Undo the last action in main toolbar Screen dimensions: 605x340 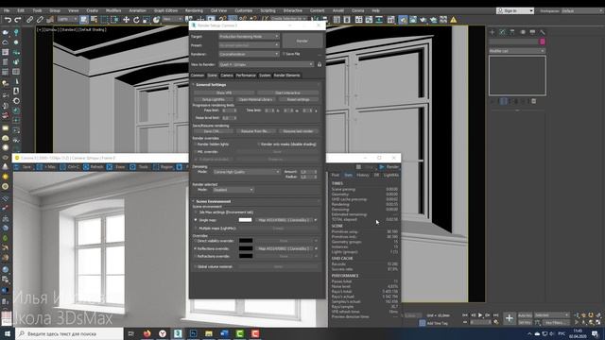coord(8,20)
